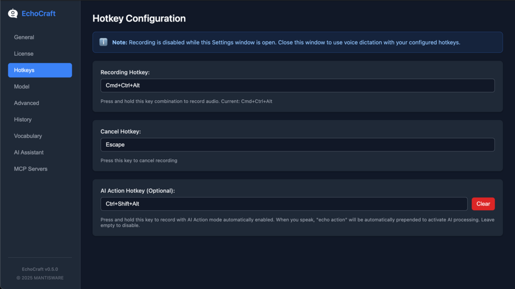Navigate to AI Assistant settings

point(29,152)
